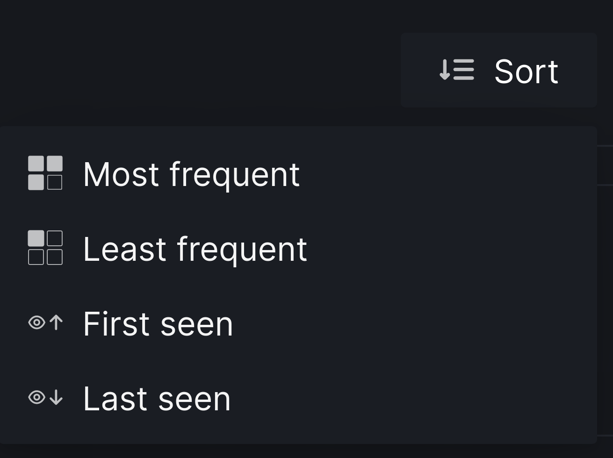The image size is (613, 458).
Task: Click the eye icon with upward arrow
Action: 45,323
